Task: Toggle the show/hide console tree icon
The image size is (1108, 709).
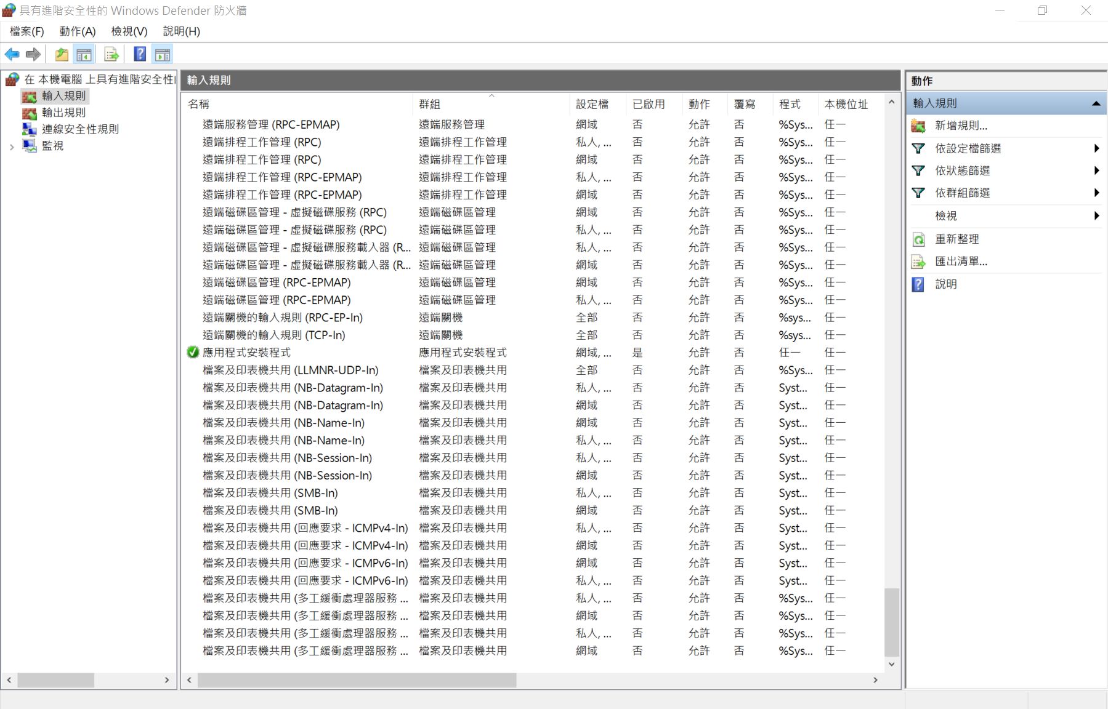Action: pyautogui.click(x=84, y=54)
